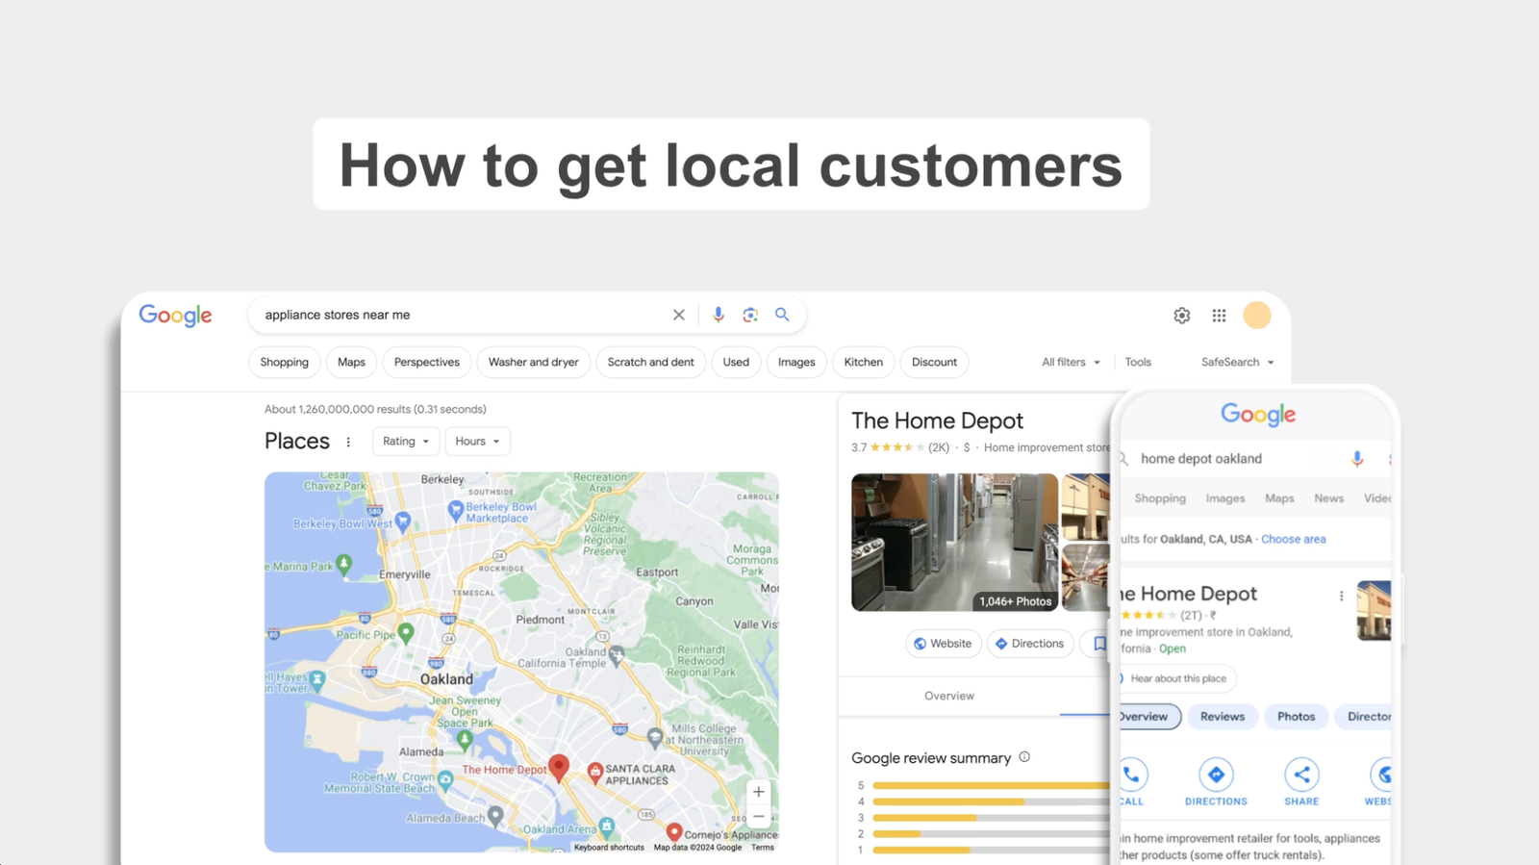Clear the search box with X icon
This screenshot has height=865, width=1539.
pos(679,315)
